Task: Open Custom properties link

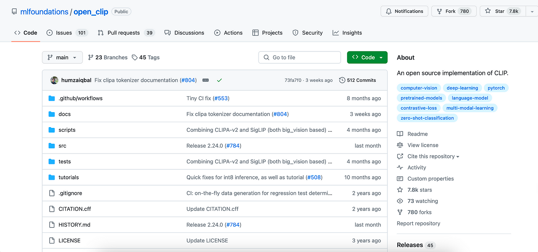Action: [425, 179]
